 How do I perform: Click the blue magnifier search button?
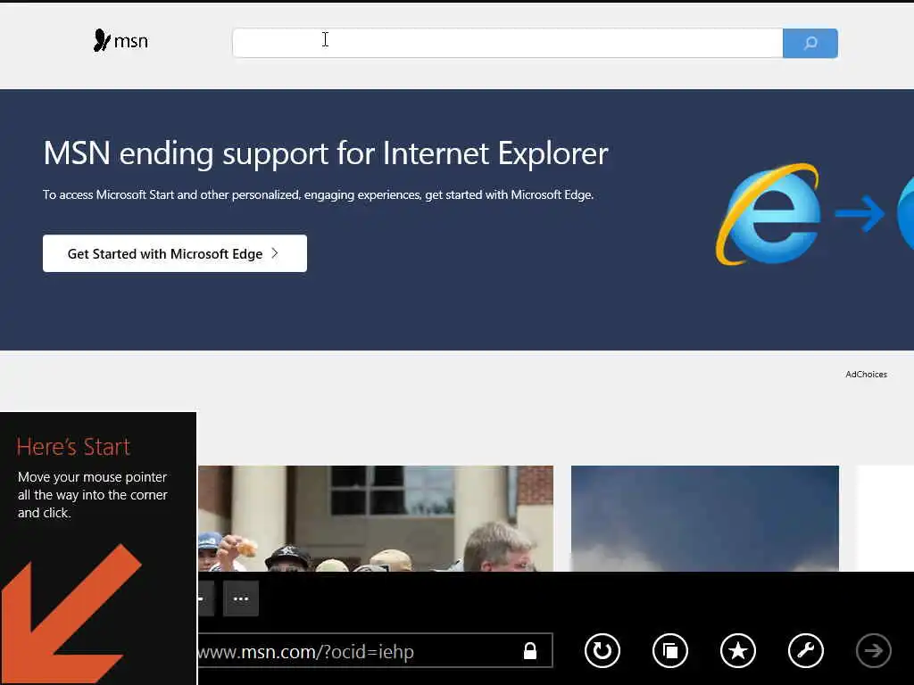point(810,43)
